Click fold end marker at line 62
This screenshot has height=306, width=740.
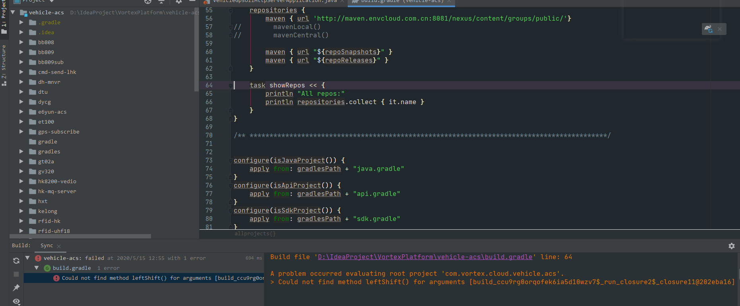pos(231,69)
